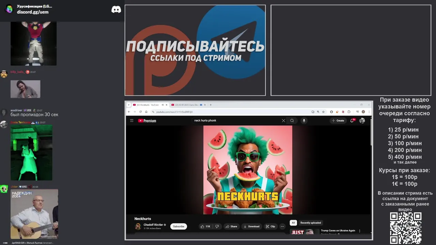Click the zoom magnifier icon in address bar
This screenshot has height=245, width=436.
pos(318,112)
